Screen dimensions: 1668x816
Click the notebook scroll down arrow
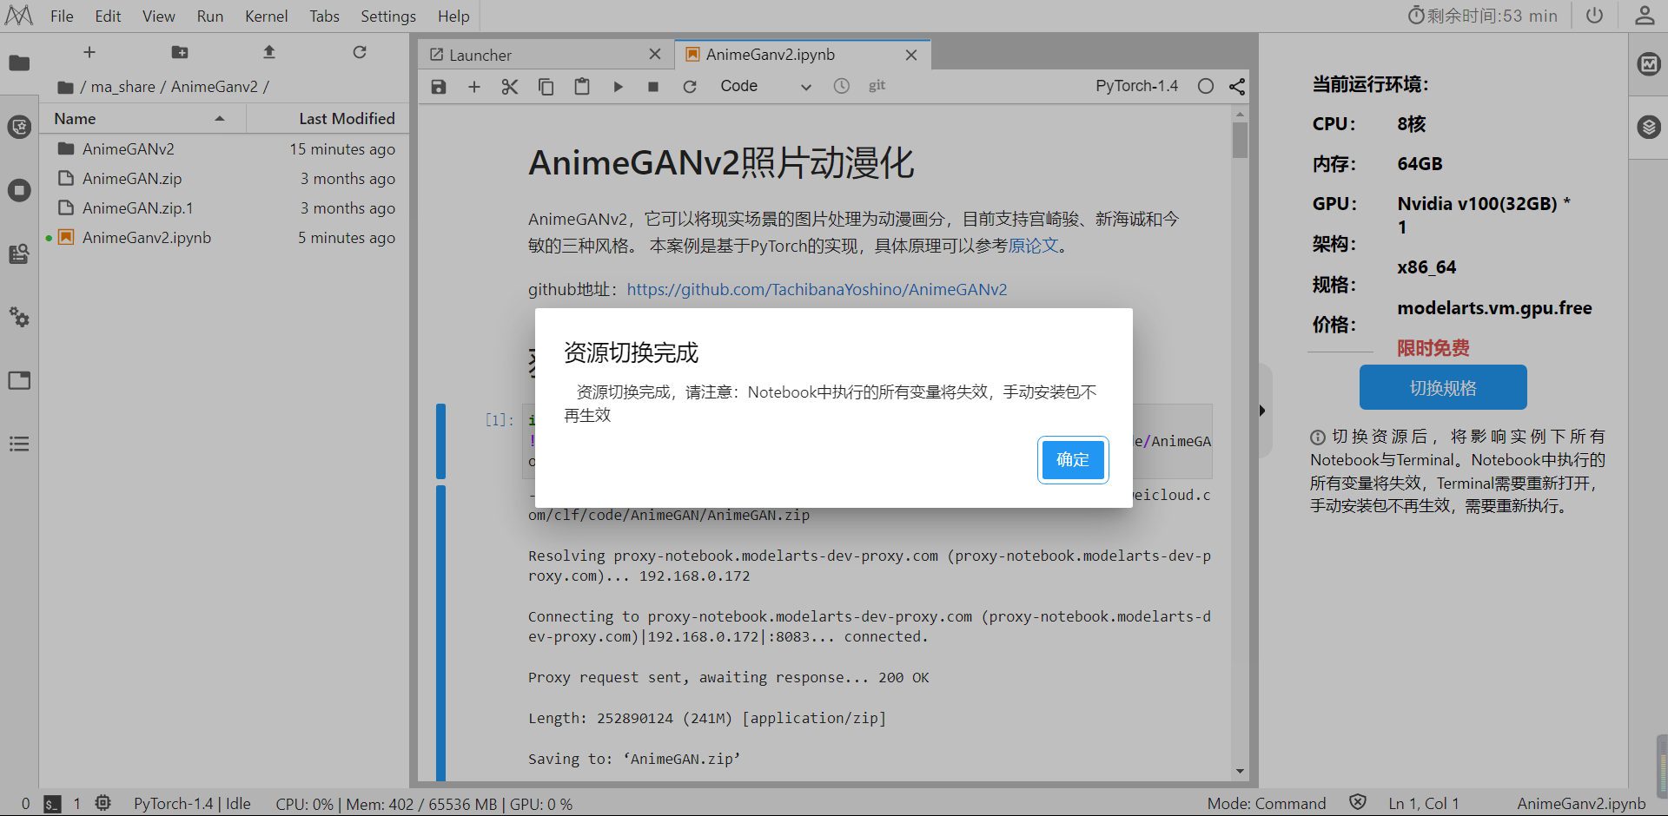pyautogui.click(x=1240, y=771)
